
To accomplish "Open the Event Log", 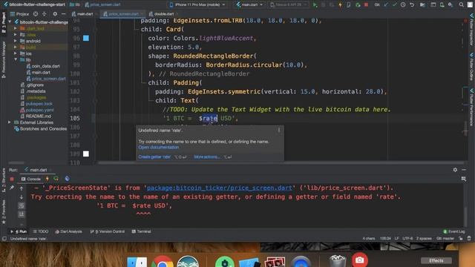I will tap(453, 231).
